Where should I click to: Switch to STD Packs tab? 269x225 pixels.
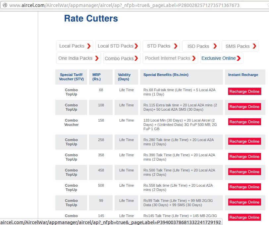click(161, 46)
